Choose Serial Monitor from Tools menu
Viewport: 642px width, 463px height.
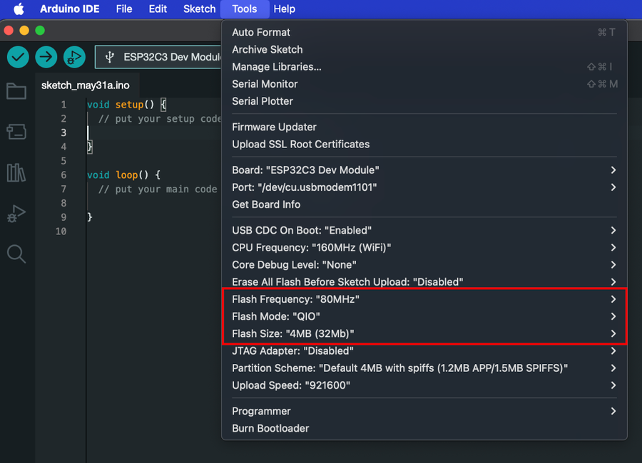265,84
